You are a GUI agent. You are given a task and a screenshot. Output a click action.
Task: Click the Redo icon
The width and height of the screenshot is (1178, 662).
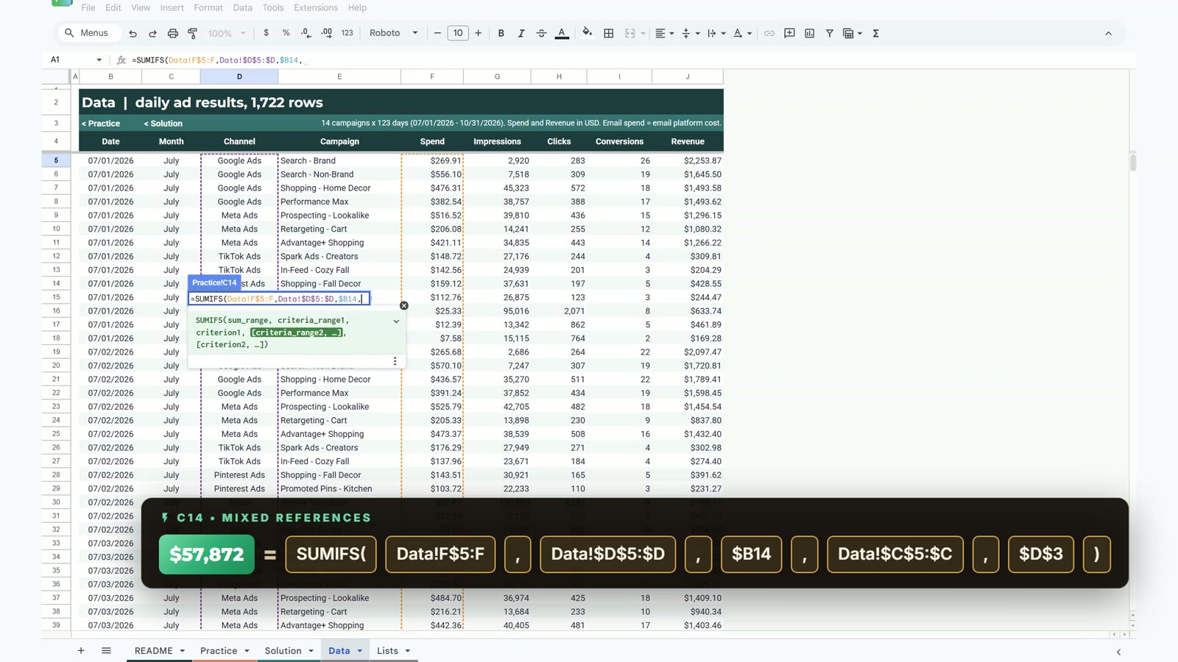tap(152, 33)
